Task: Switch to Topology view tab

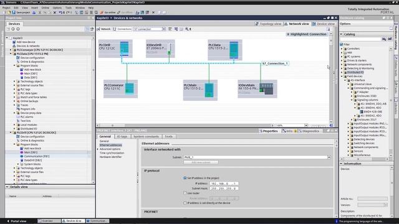Action: click(x=268, y=24)
